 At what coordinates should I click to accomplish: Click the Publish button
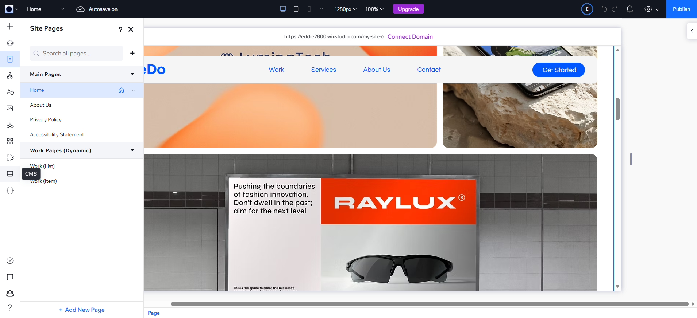(681, 9)
